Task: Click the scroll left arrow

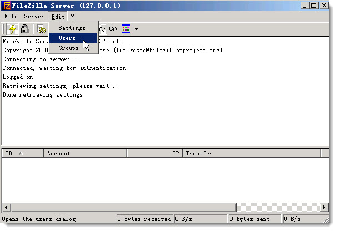Action: pyautogui.click(x=7, y=207)
